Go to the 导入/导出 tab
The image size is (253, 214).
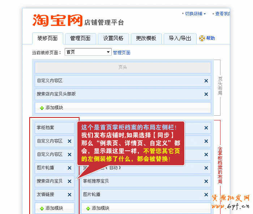180,38
